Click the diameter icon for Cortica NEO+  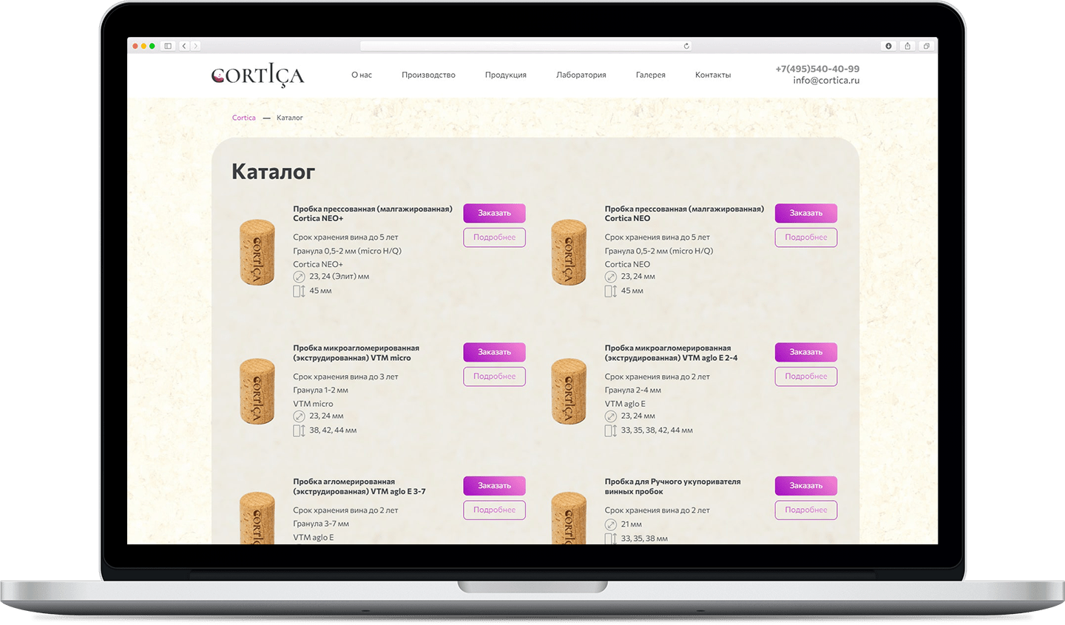pyautogui.click(x=299, y=277)
